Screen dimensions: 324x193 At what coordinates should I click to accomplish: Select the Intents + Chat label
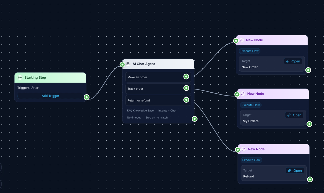point(167,110)
